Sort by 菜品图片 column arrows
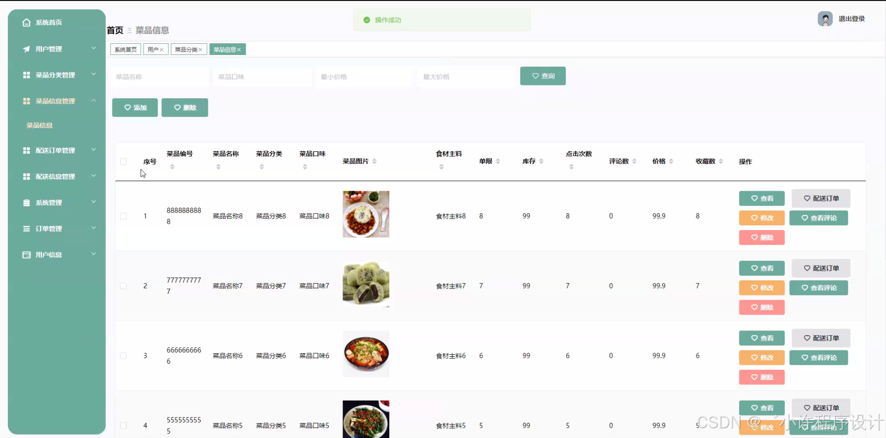 click(375, 161)
